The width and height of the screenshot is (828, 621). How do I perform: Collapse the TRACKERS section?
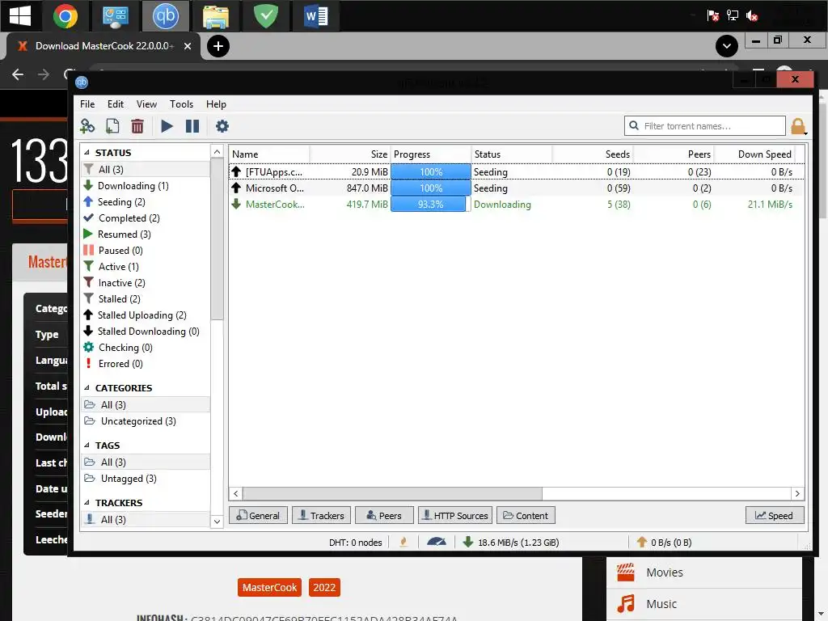click(87, 503)
